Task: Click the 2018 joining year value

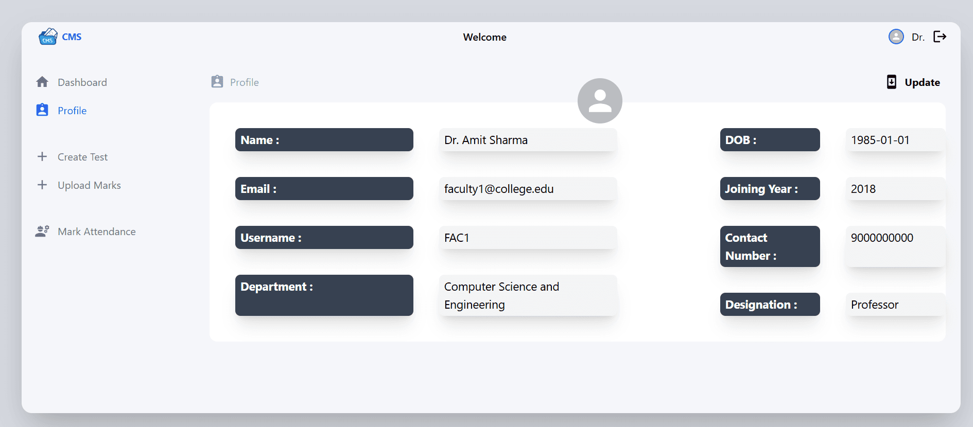Action: pos(895,189)
